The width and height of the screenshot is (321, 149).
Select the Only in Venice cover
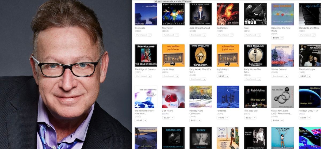tap(228, 138)
